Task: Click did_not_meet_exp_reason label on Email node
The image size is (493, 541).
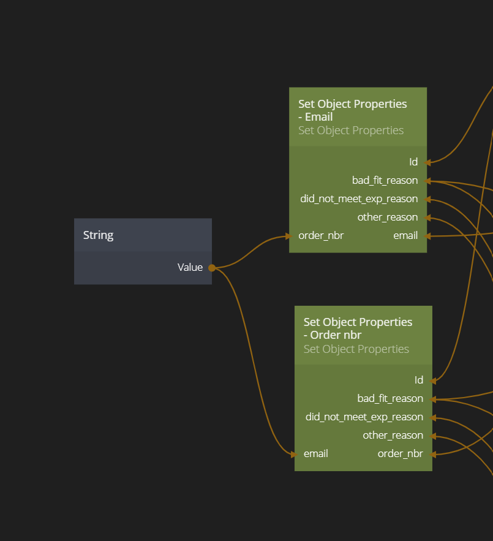Action: point(359,199)
